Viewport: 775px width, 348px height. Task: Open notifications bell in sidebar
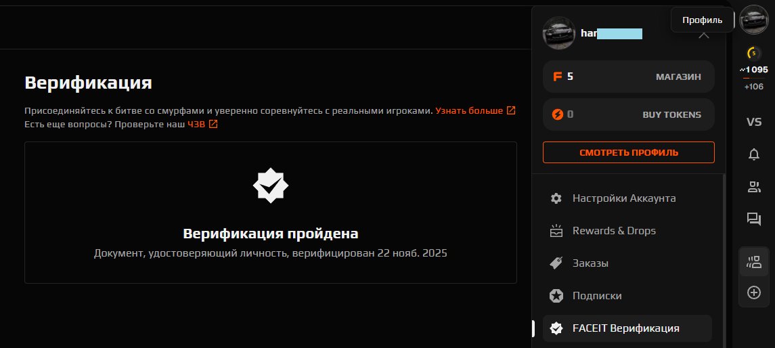click(754, 154)
